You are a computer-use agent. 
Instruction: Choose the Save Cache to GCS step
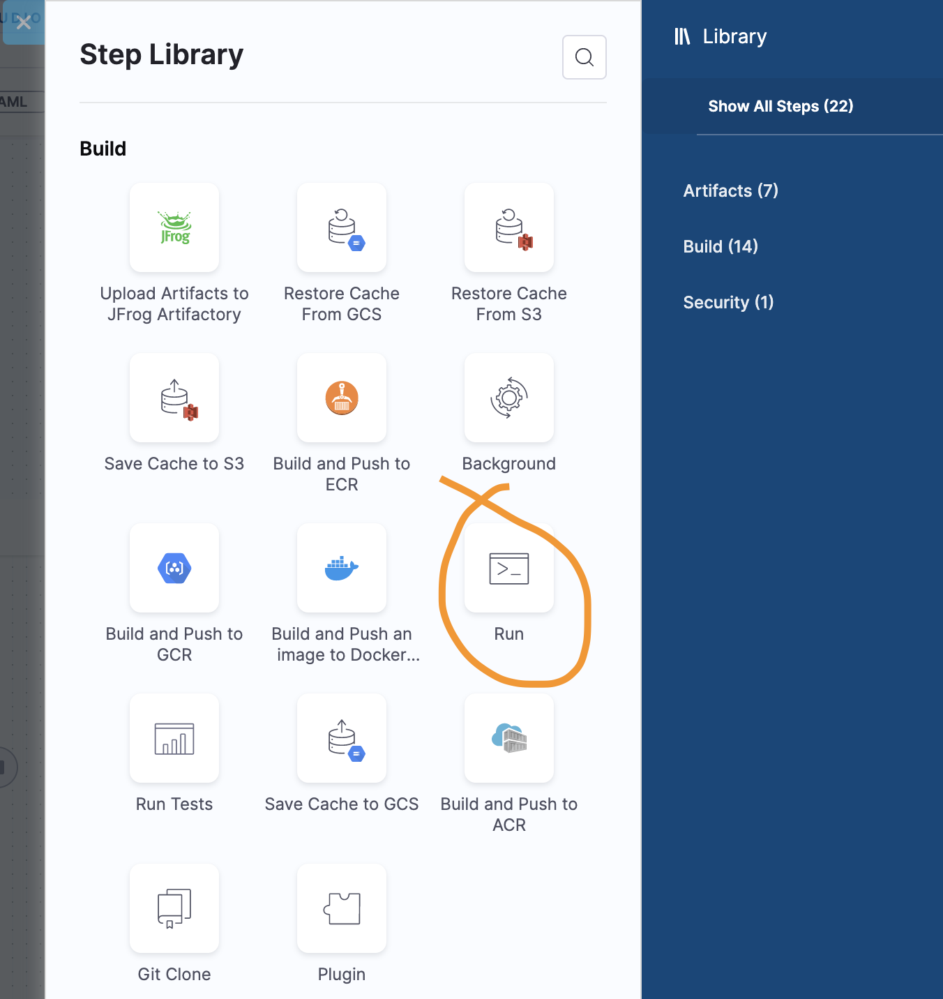342,738
